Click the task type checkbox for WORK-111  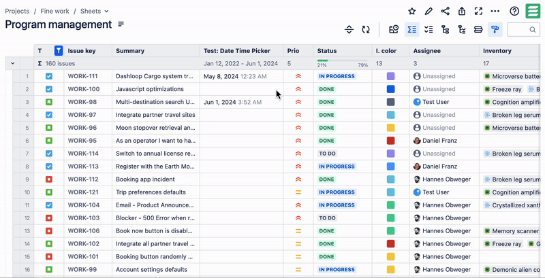[x=49, y=76]
